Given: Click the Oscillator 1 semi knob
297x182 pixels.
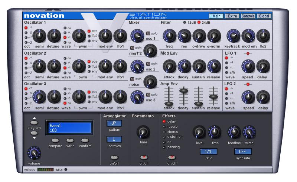Looking at the screenshot, I should click(40, 36).
